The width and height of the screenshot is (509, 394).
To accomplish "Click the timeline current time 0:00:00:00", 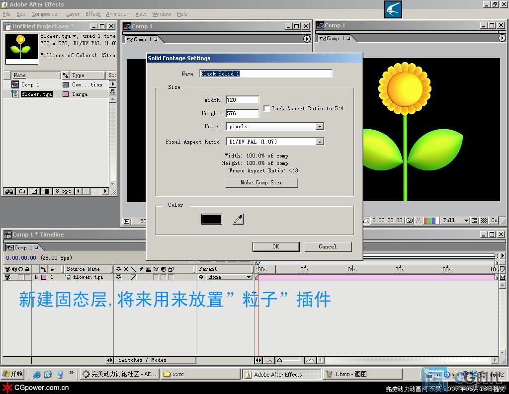I will (21, 258).
